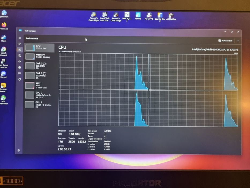Click the Up time value 2:08:08:43
The height and width of the screenshot is (188, 250).
[x=64, y=149]
